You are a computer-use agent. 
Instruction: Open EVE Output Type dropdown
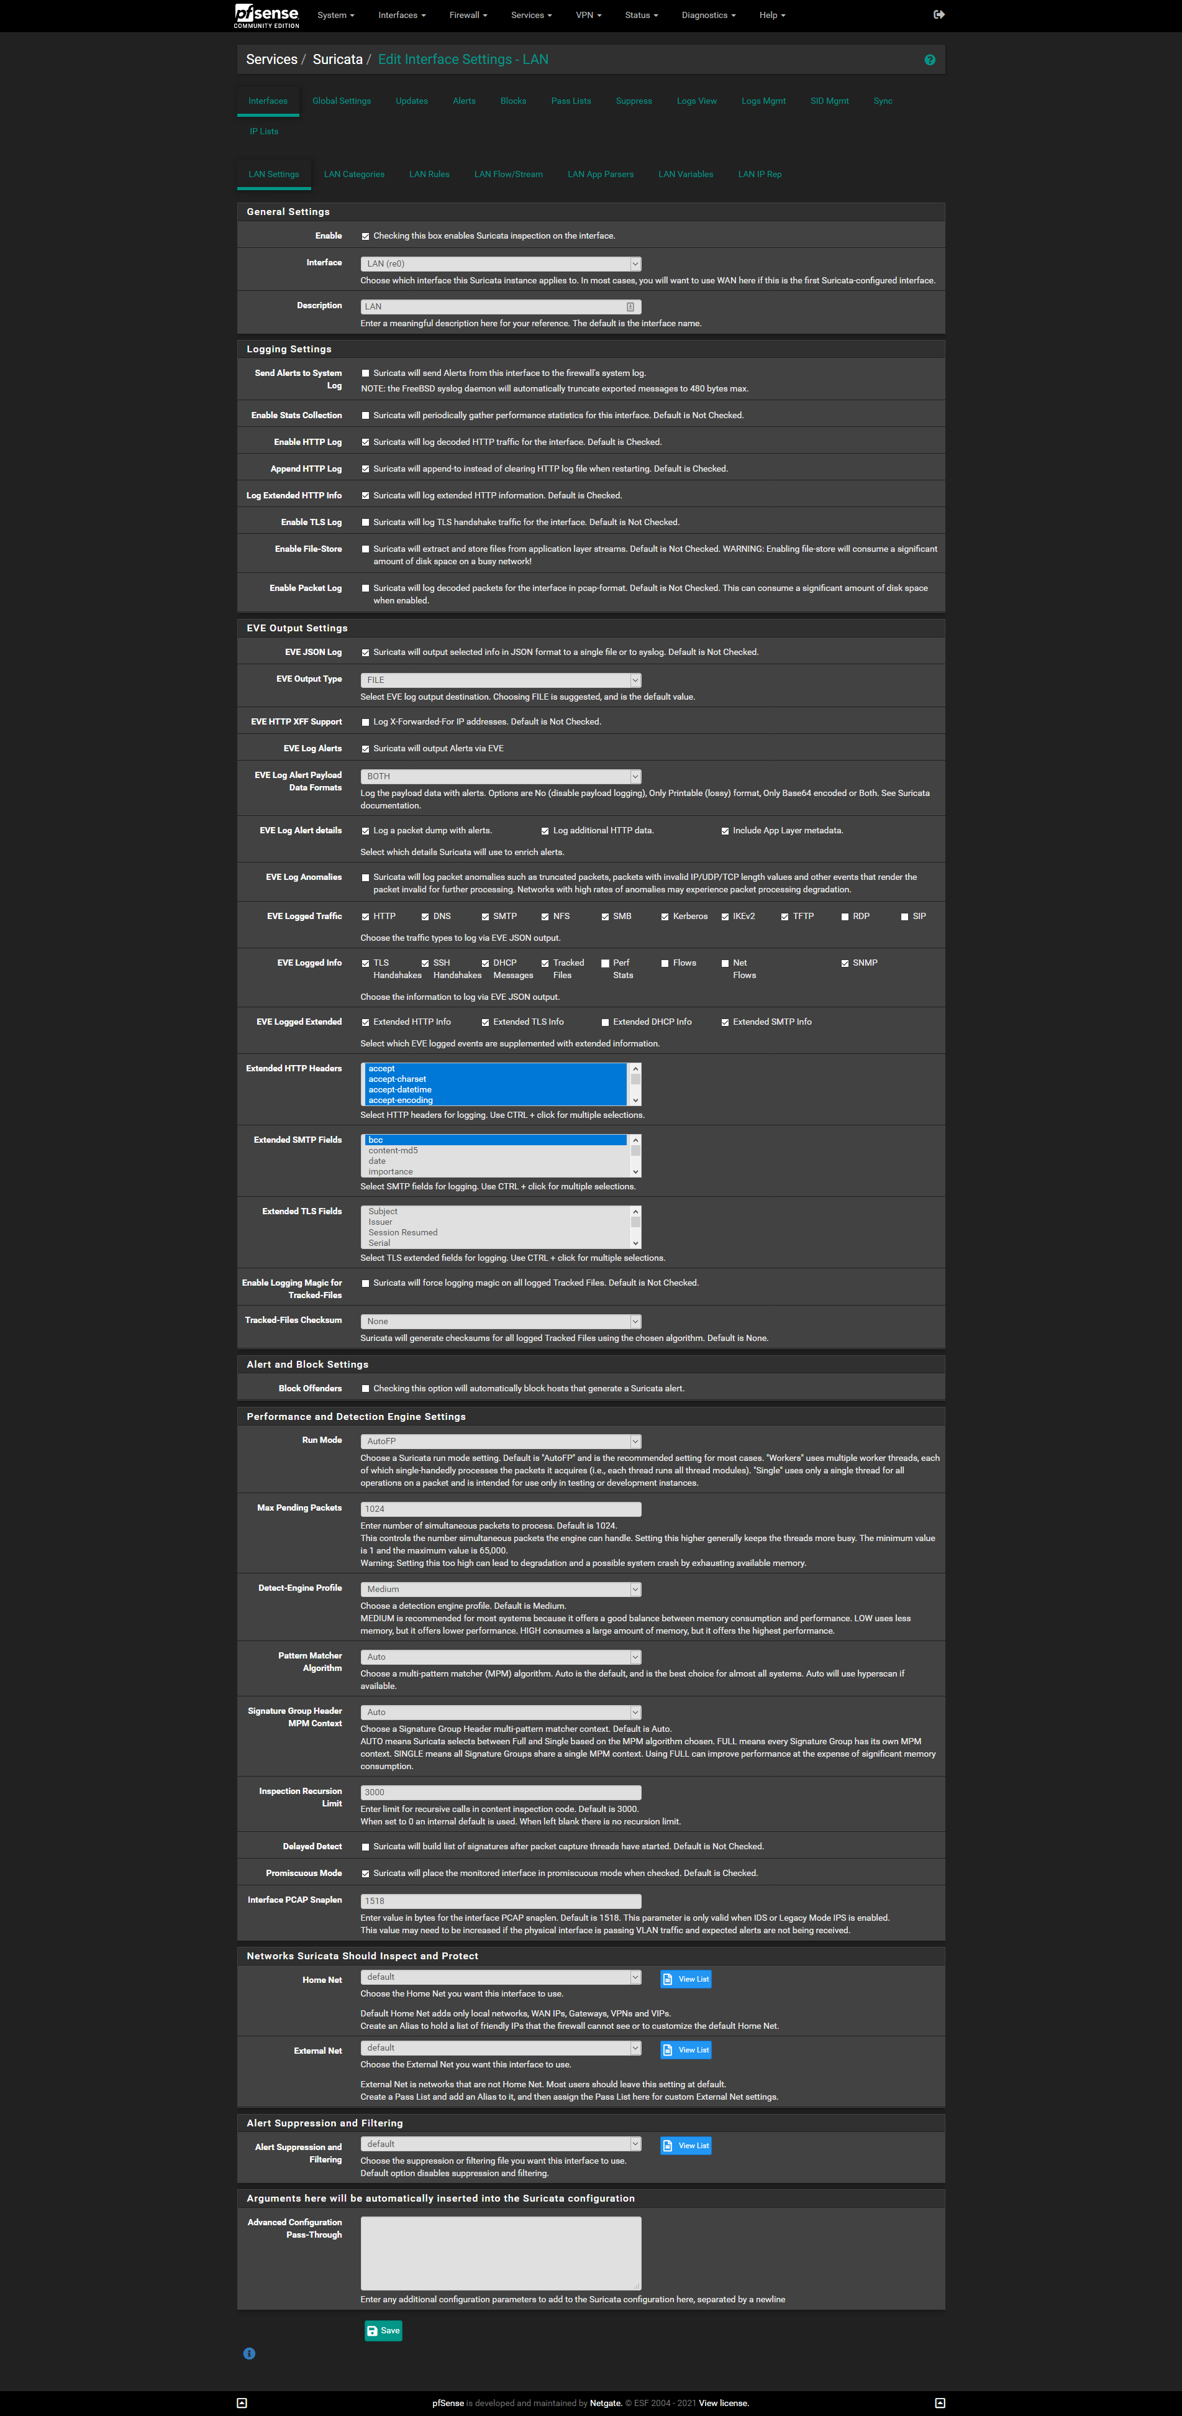click(501, 680)
